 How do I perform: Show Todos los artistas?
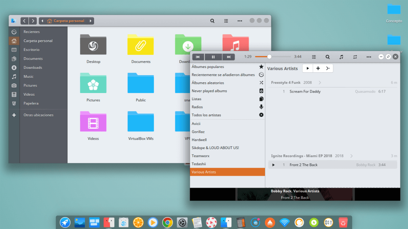pos(228,115)
